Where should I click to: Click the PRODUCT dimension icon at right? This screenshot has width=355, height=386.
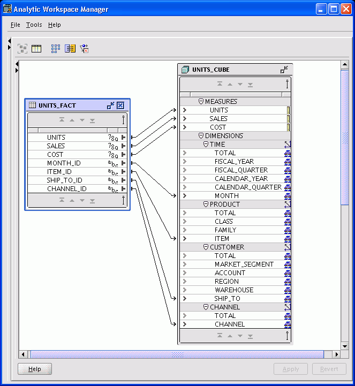pos(288,205)
